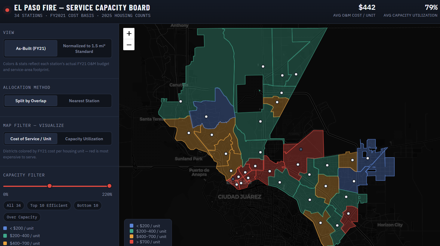Click the blue < $200 swatch in the map legend

coord(131,226)
